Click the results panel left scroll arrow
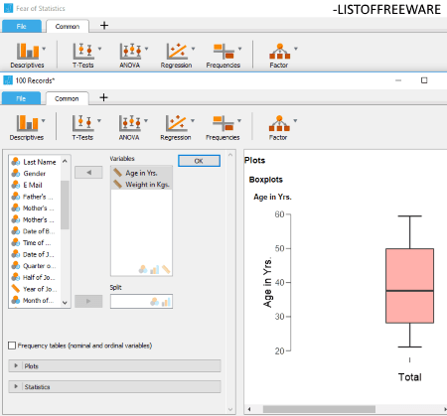This screenshot has width=447, height=416. tap(249, 409)
